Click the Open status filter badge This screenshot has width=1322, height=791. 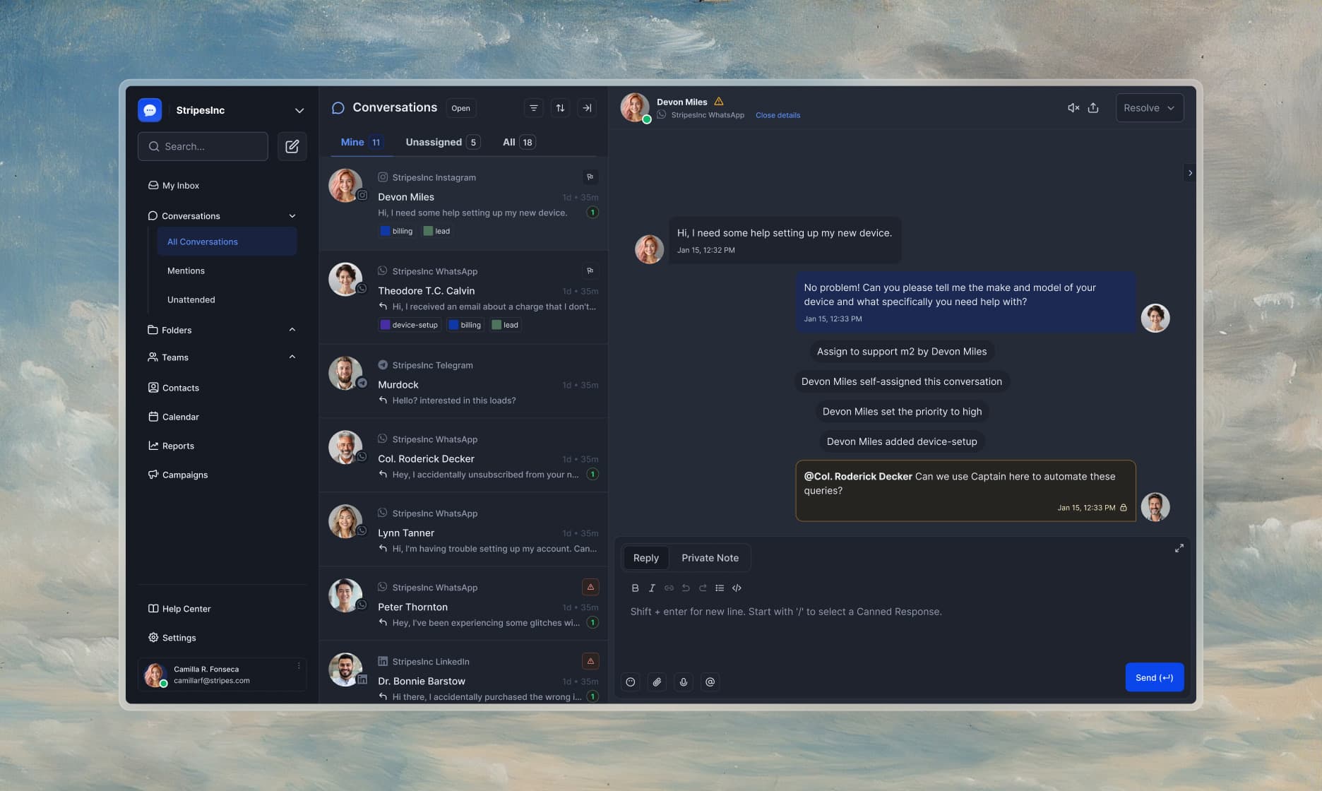[461, 108]
